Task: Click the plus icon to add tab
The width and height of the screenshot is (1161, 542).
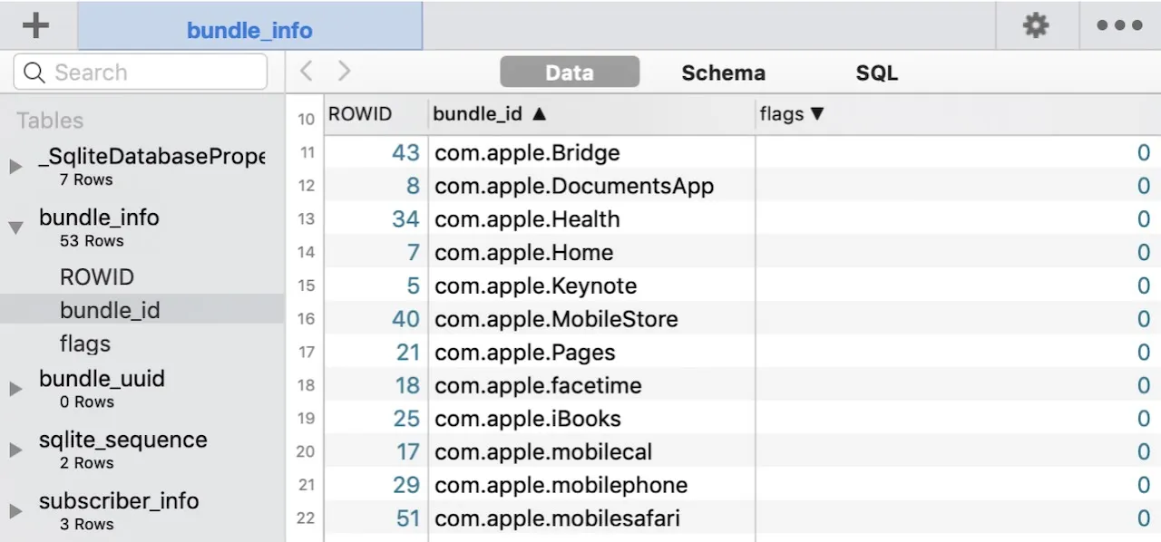Action: point(35,25)
